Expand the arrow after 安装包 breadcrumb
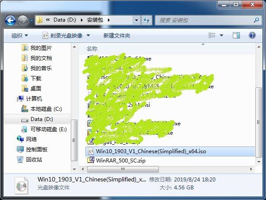The width and height of the screenshot is (266, 200). 108,20
